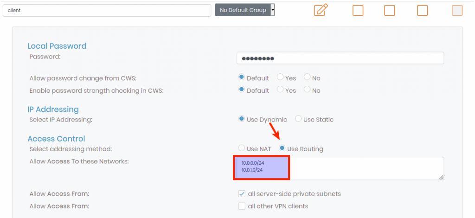The height and width of the screenshot is (218, 475).
Task: Focus the Local Password input field
Action: click(340, 58)
